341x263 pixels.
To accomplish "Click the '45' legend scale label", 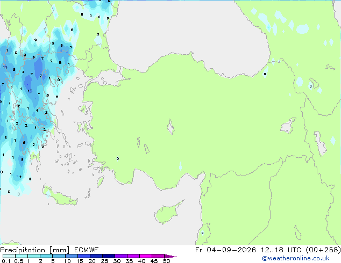I will pos(154,261).
